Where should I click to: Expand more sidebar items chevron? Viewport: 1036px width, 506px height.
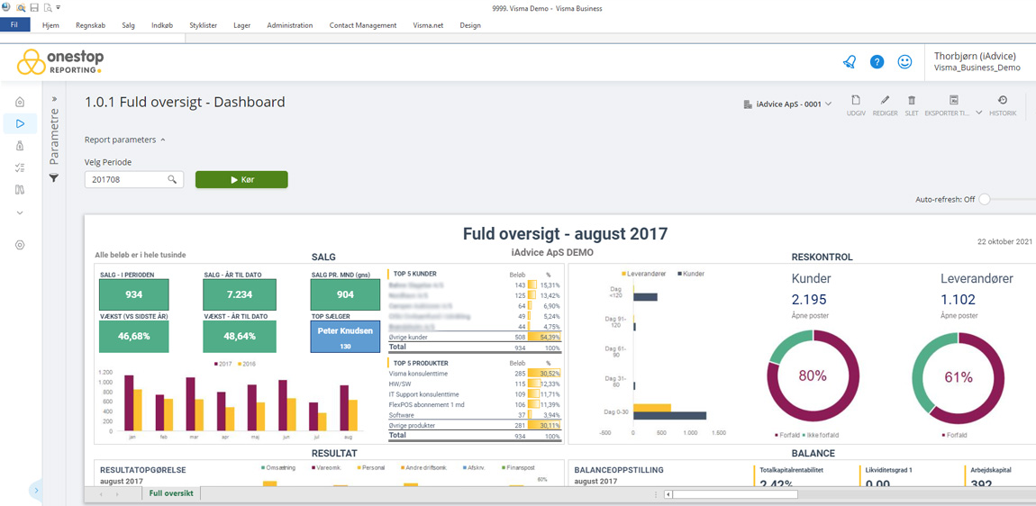click(x=20, y=212)
